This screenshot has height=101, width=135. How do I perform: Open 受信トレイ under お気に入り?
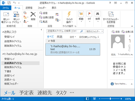10,37
